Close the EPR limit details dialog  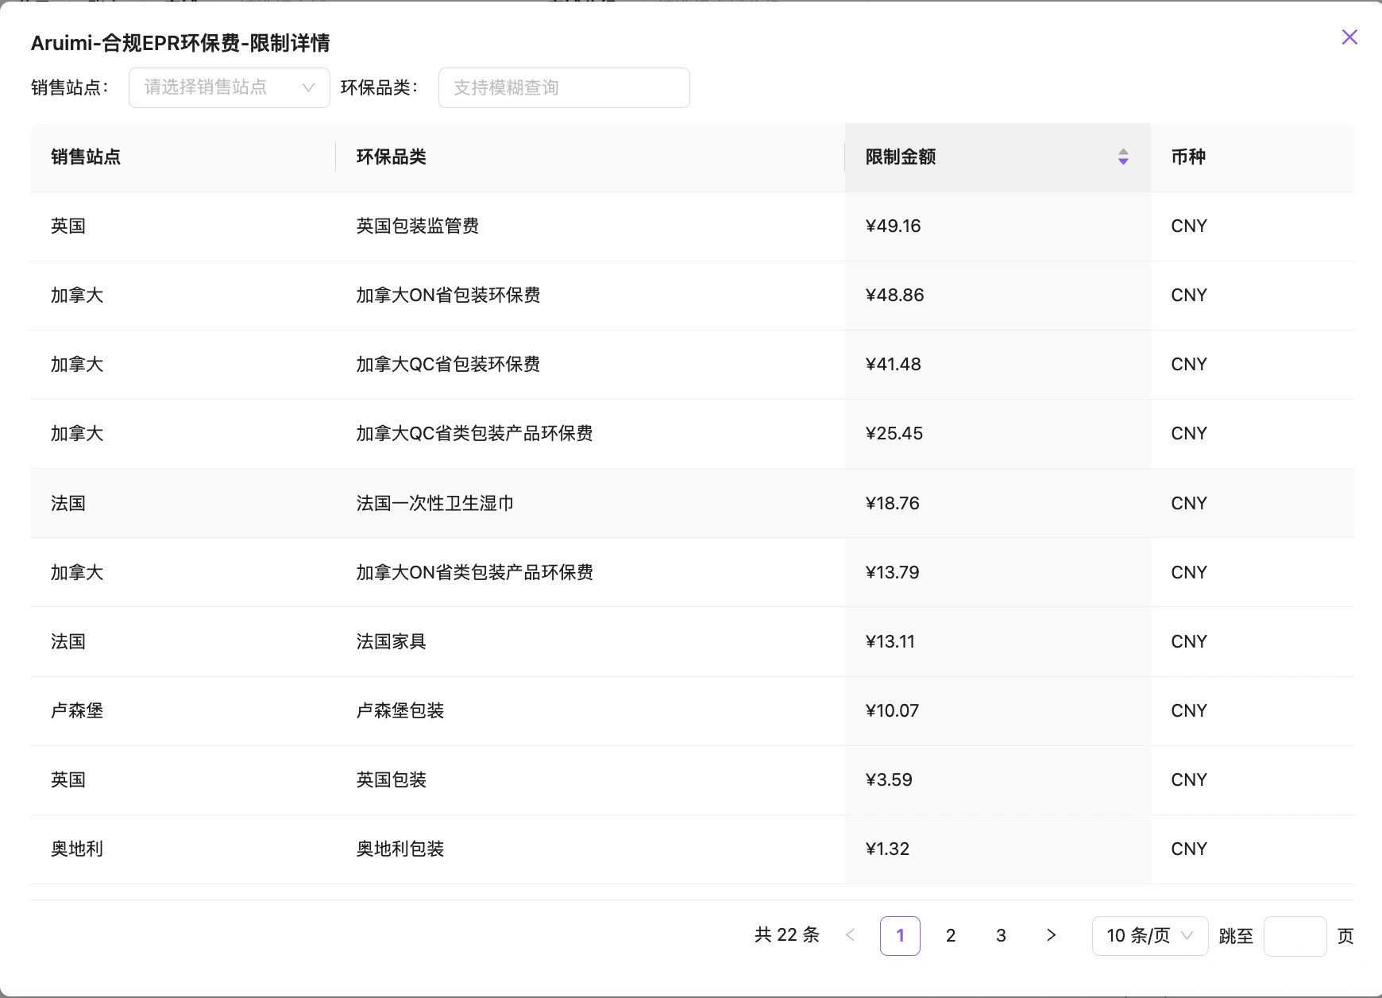1349,37
